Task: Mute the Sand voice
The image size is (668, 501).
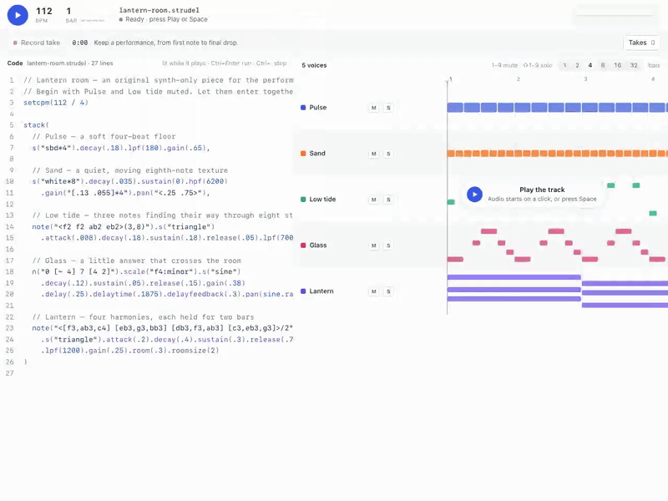Action: coord(373,154)
